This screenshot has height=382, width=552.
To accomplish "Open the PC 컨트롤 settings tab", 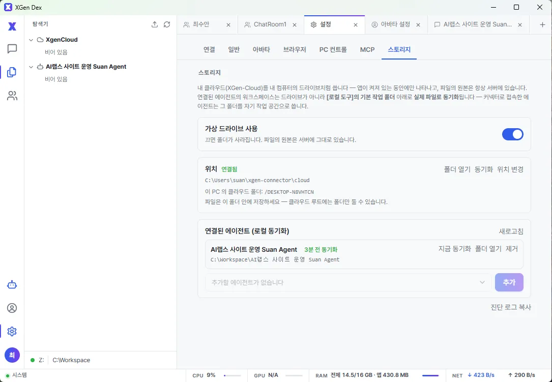I will click(x=333, y=50).
